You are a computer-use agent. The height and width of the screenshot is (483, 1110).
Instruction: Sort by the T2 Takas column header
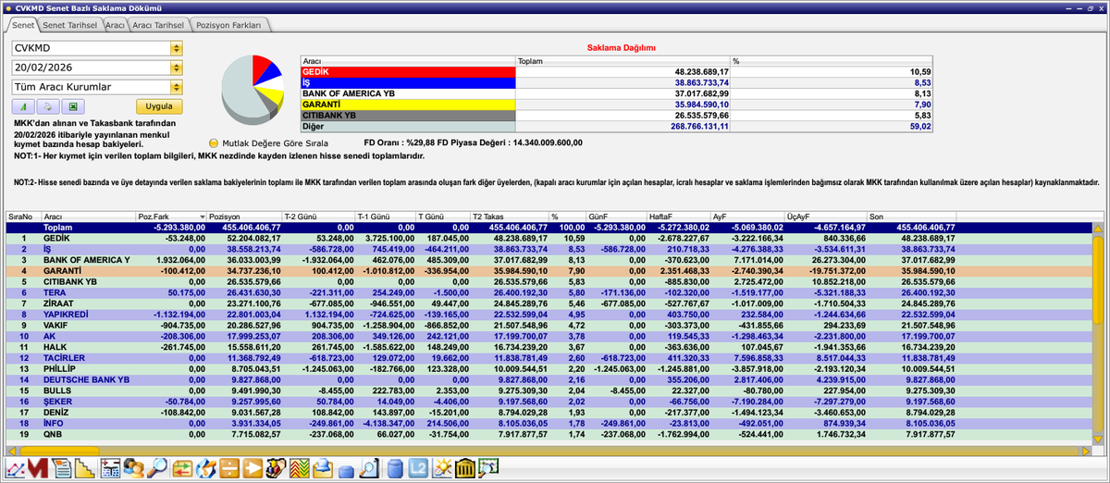(510, 216)
